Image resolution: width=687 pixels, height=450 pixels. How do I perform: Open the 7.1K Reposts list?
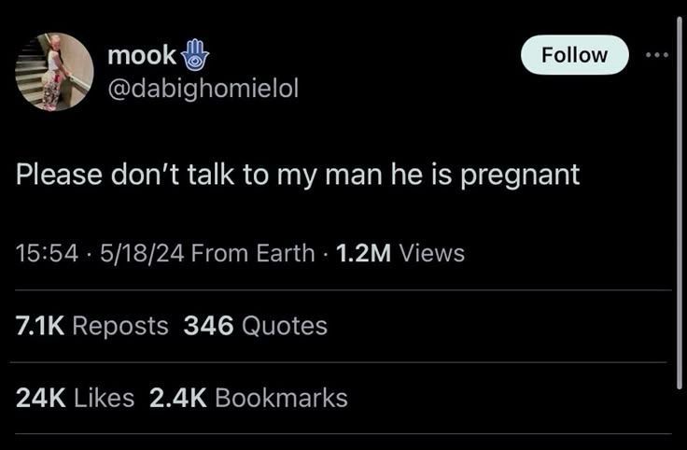[92, 326]
